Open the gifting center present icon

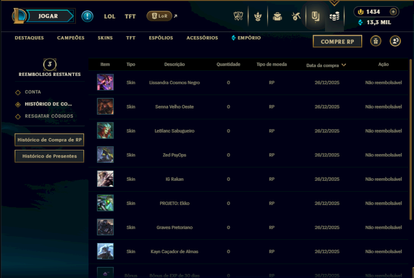376,41
